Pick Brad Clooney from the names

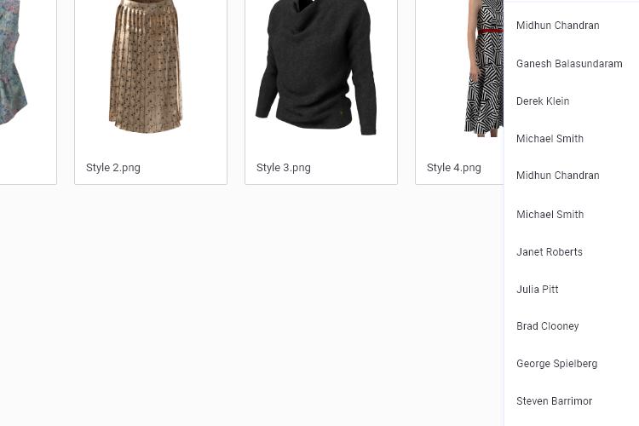[x=547, y=326]
